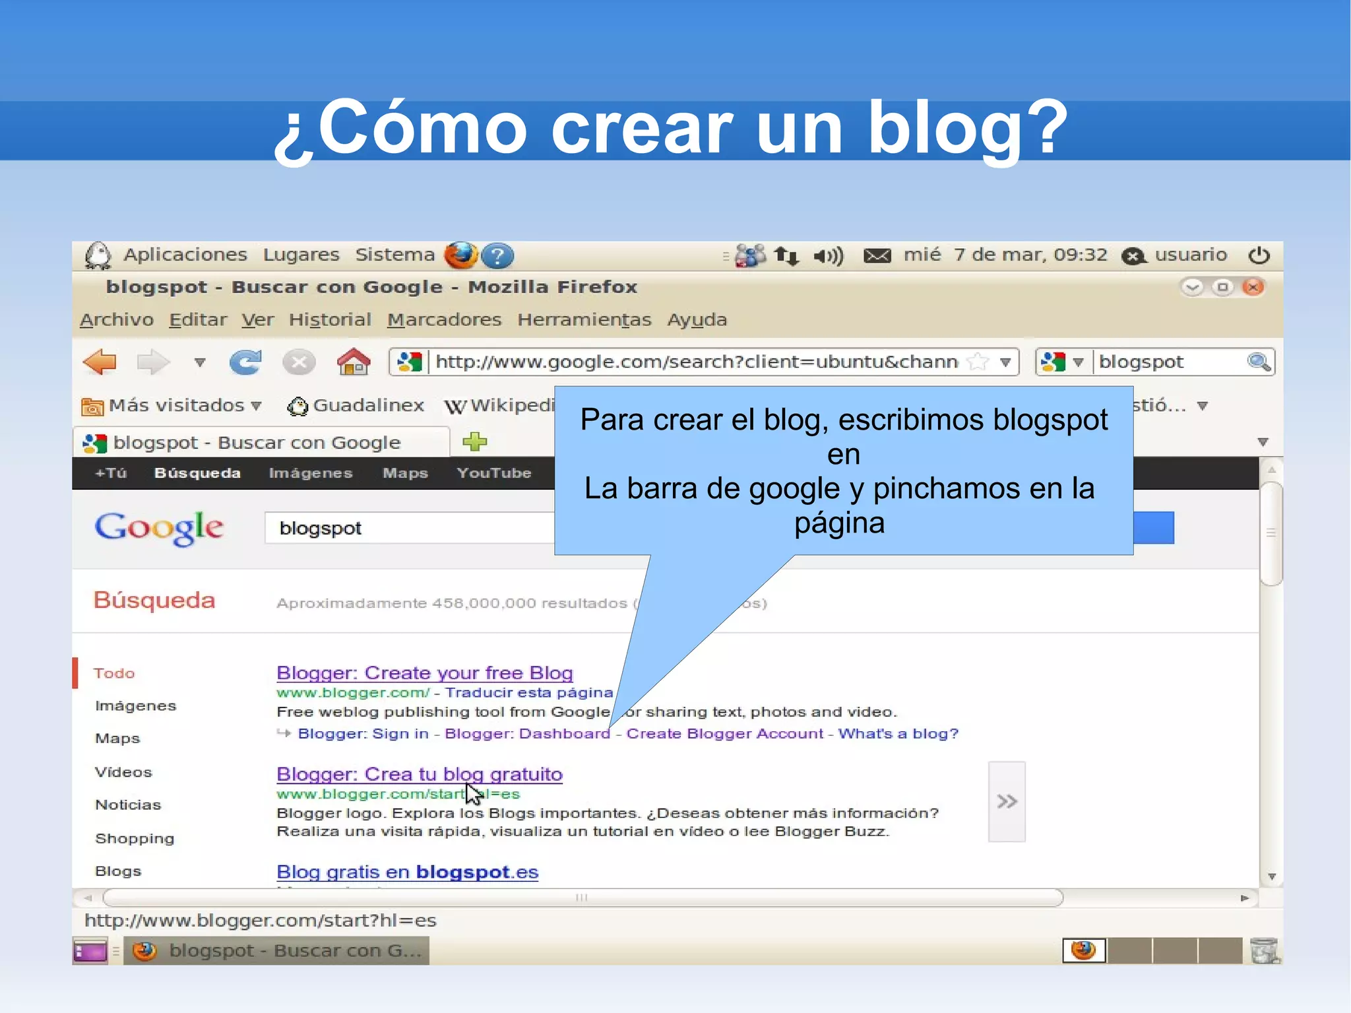
Task: Open the list all tabs dropdown arrow
Action: [x=1263, y=441]
